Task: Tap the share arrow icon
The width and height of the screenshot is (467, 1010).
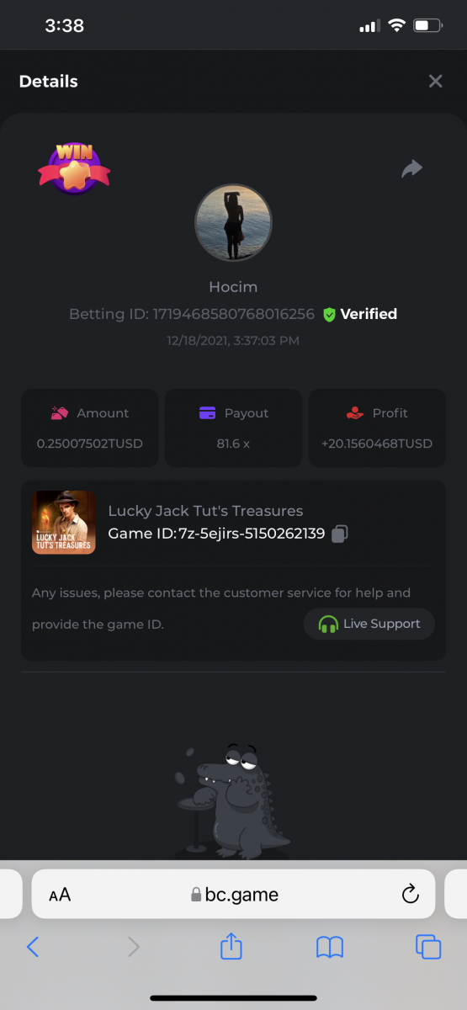Action: point(411,169)
